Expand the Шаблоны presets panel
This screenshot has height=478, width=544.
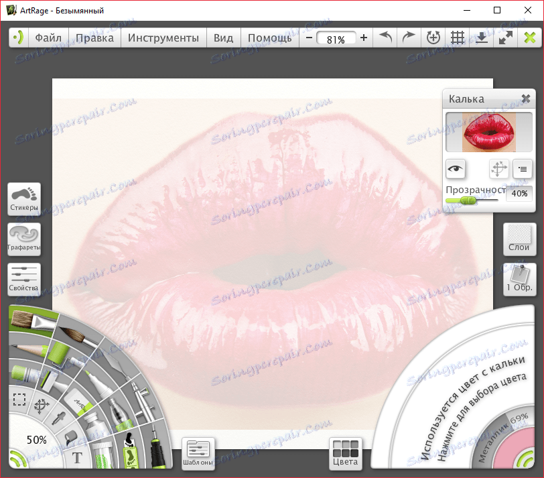pos(198,452)
